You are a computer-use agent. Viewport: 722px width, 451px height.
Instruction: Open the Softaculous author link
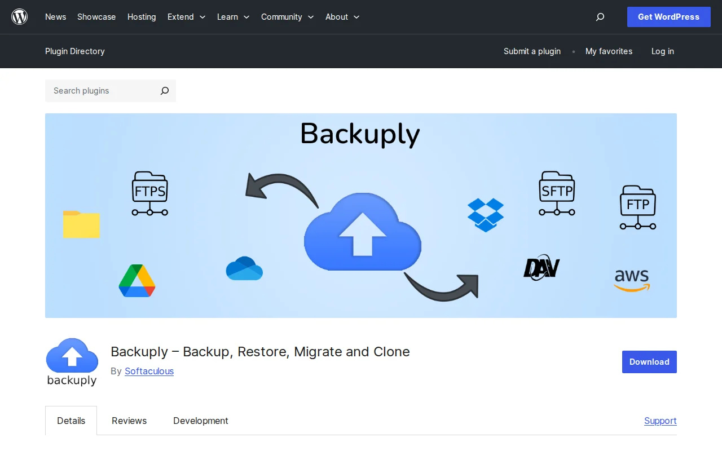point(149,371)
